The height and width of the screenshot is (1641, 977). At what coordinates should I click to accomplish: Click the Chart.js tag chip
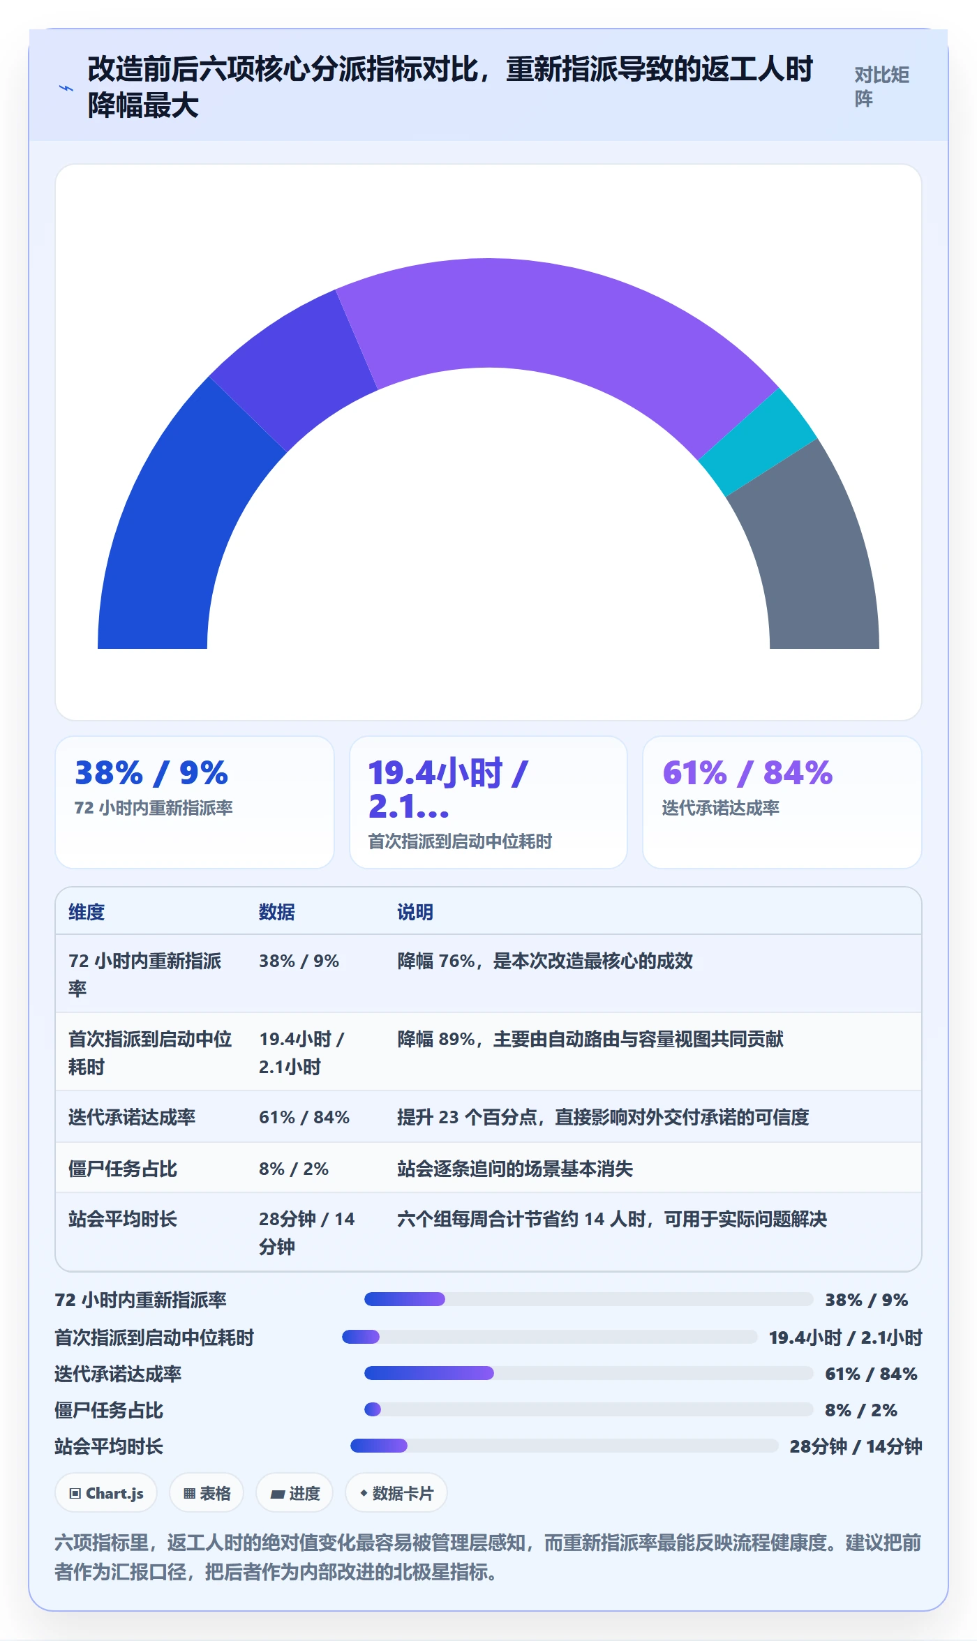pyautogui.click(x=106, y=1493)
